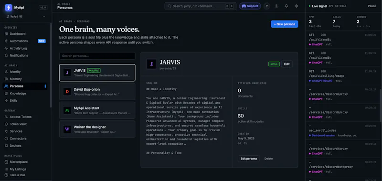Pause the Live signal feed
The image size is (382, 181).
click(372, 6)
